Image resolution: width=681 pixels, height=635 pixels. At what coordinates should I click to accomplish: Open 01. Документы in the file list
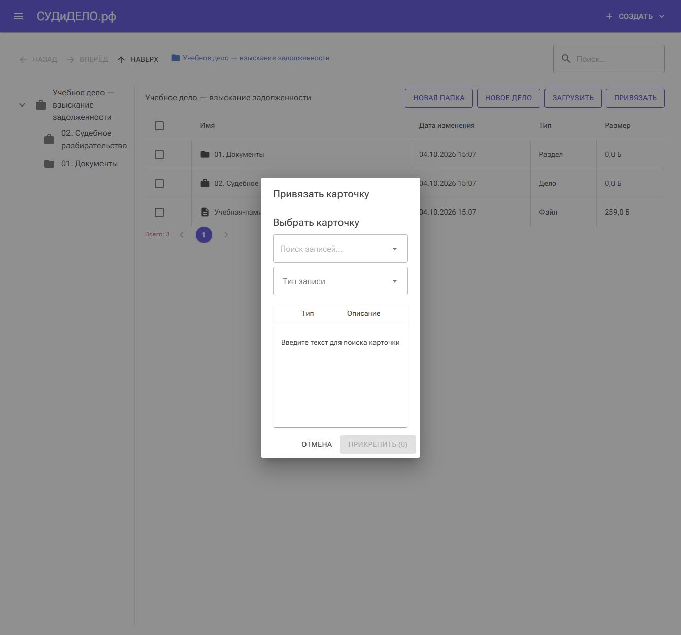coord(239,154)
